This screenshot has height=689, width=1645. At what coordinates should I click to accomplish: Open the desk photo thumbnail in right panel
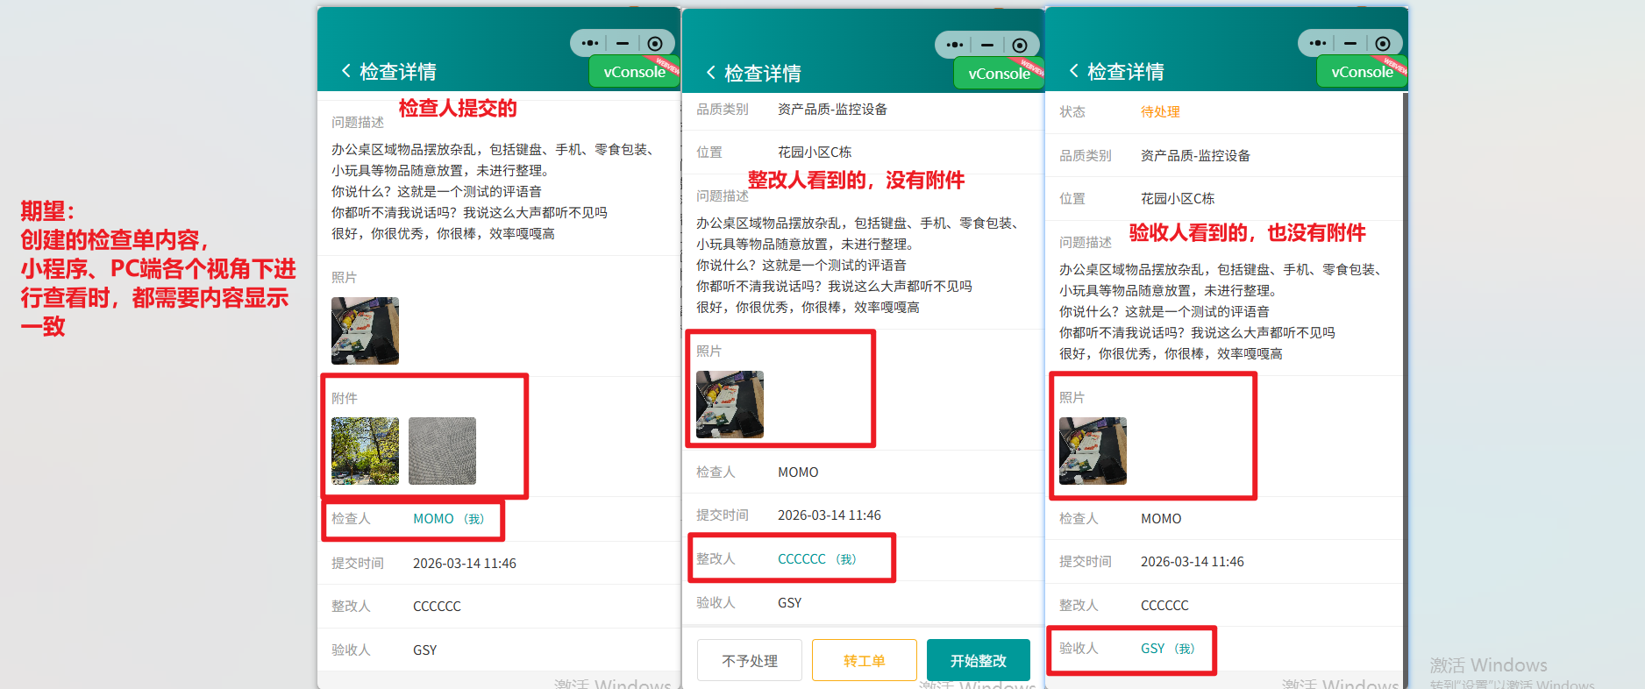click(x=1093, y=451)
